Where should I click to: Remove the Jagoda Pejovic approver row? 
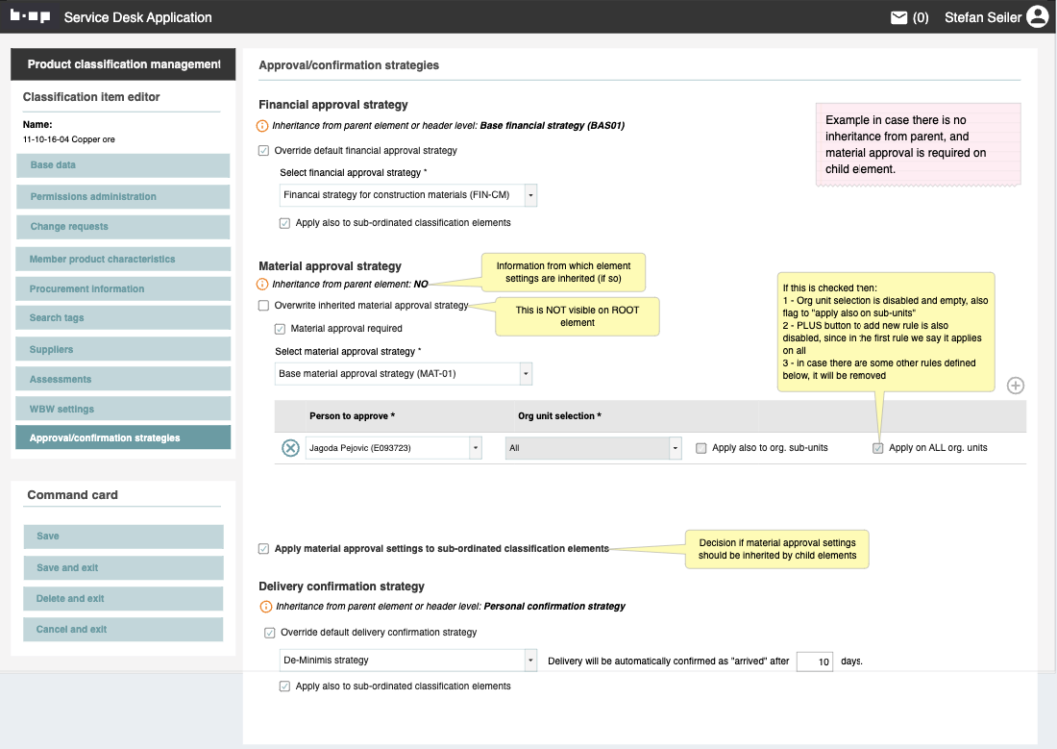(x=290, y=448)
